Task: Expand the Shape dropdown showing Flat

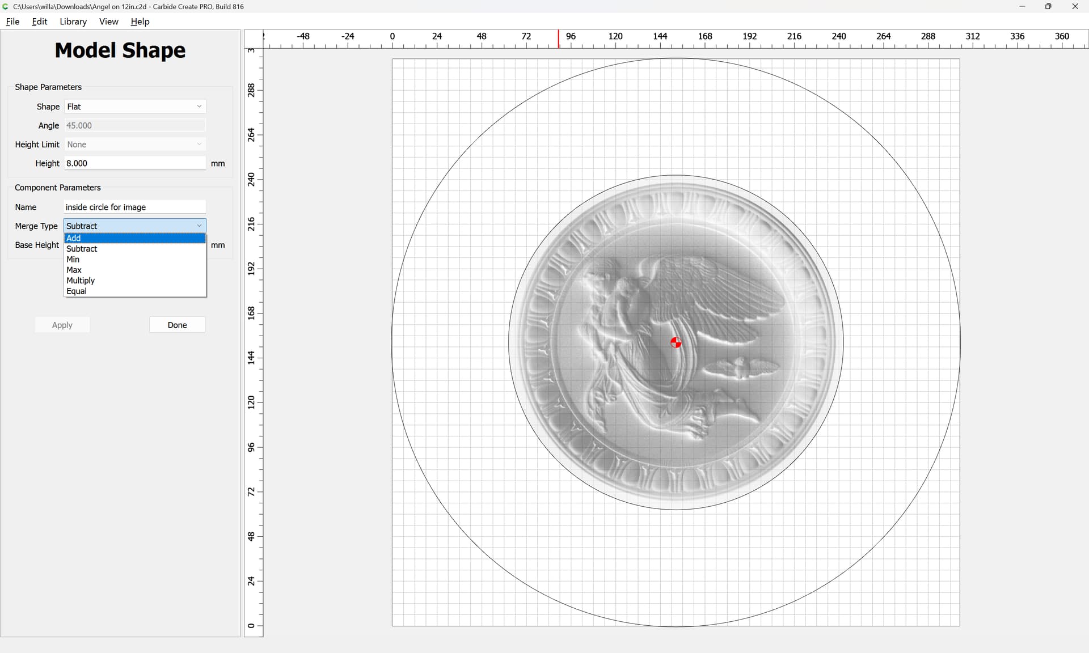Action: click(x=135, y=107)
